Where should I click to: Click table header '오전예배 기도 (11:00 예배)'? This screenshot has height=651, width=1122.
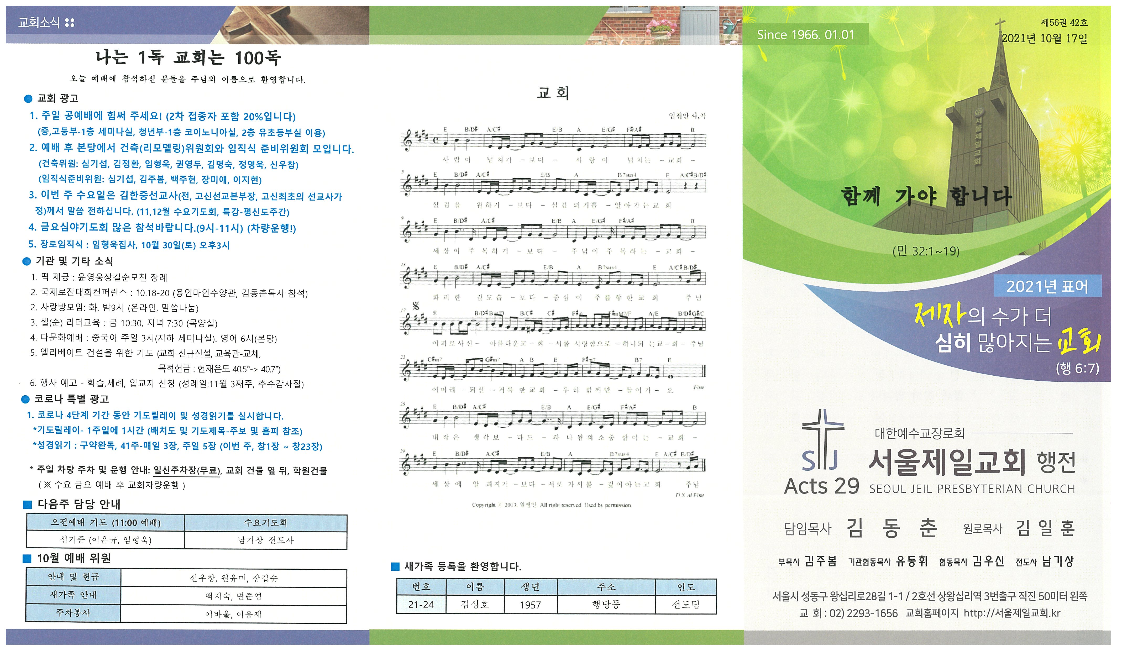pos(106,523)
